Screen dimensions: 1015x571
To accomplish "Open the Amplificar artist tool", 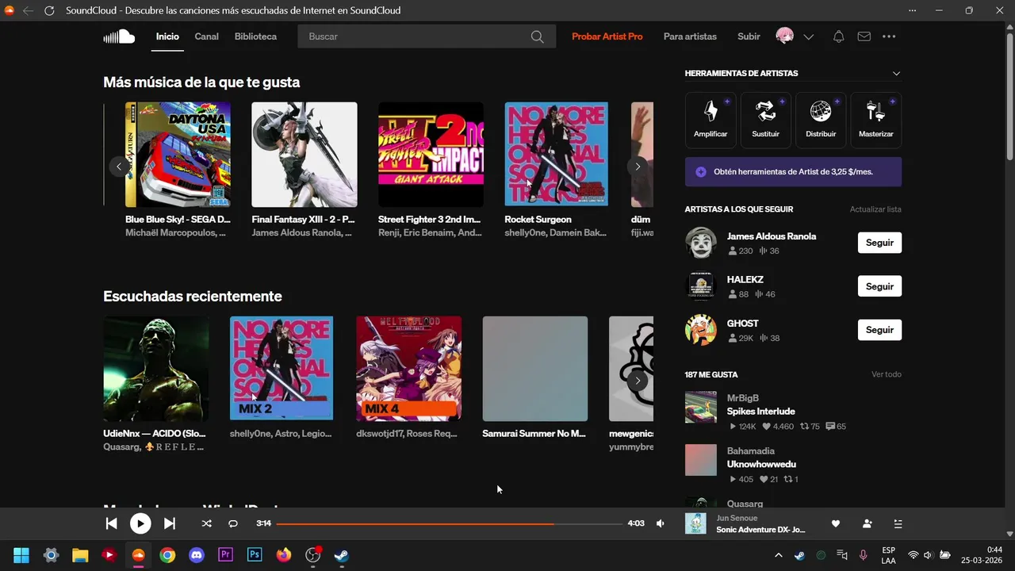I will [x=710, y=121].
